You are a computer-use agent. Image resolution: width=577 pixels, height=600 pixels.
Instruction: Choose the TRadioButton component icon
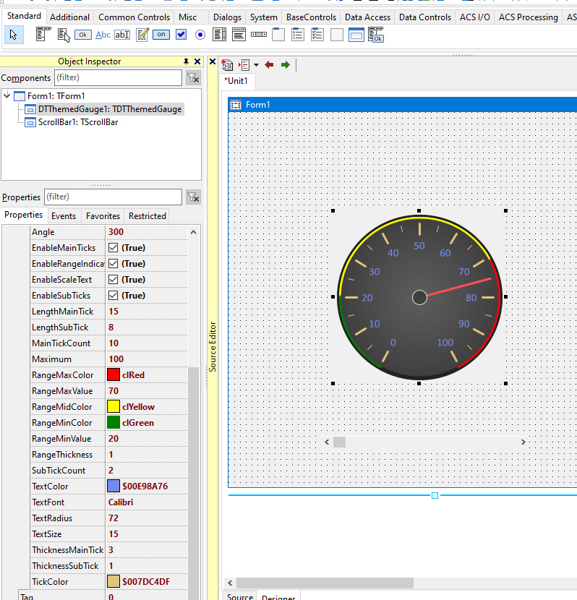coord(200,35)
